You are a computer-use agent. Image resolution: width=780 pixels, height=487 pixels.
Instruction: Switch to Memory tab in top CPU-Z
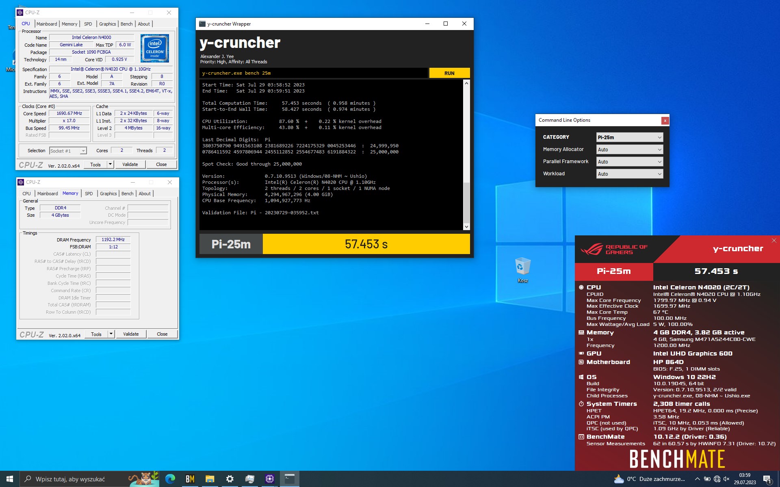[x=69, y=24]
